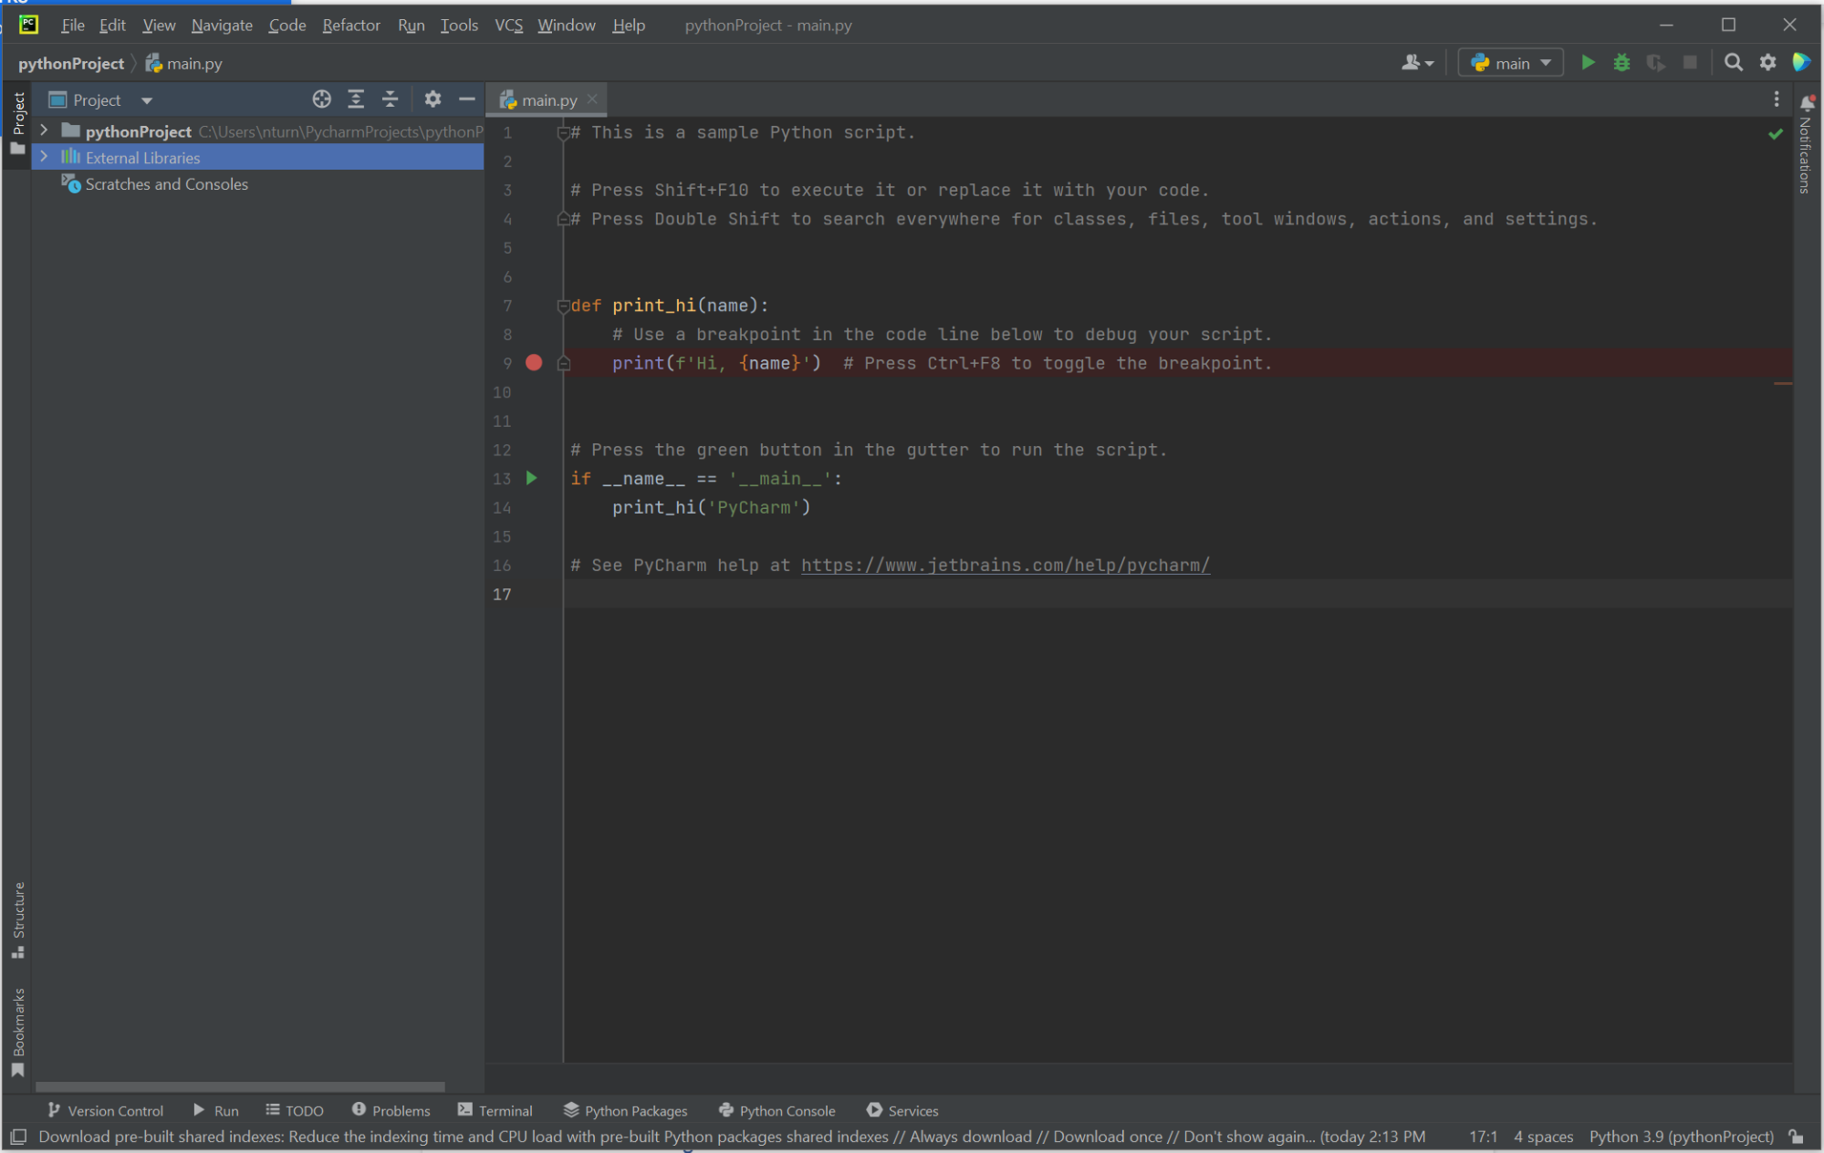Toggle the breakpoint on line 9
1824x1153 pixels.
[534, 363]
